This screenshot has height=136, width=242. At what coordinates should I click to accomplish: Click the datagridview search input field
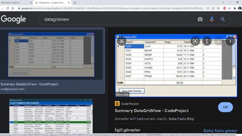[x=117, y=19]
